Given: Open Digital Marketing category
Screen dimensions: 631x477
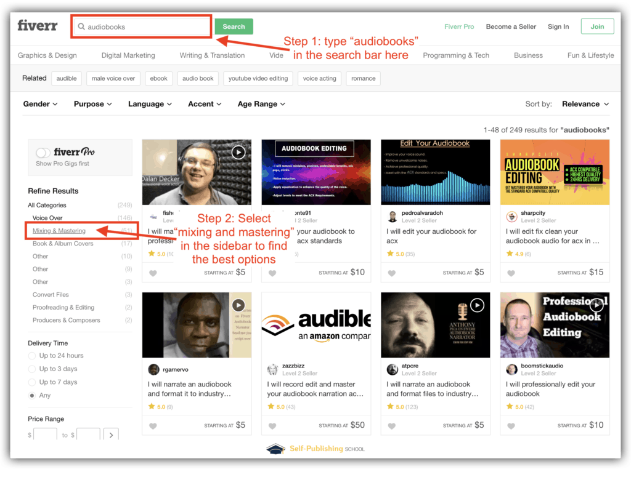Looking at the screenshot, I should pyautogui.click(x=128, y=55).
